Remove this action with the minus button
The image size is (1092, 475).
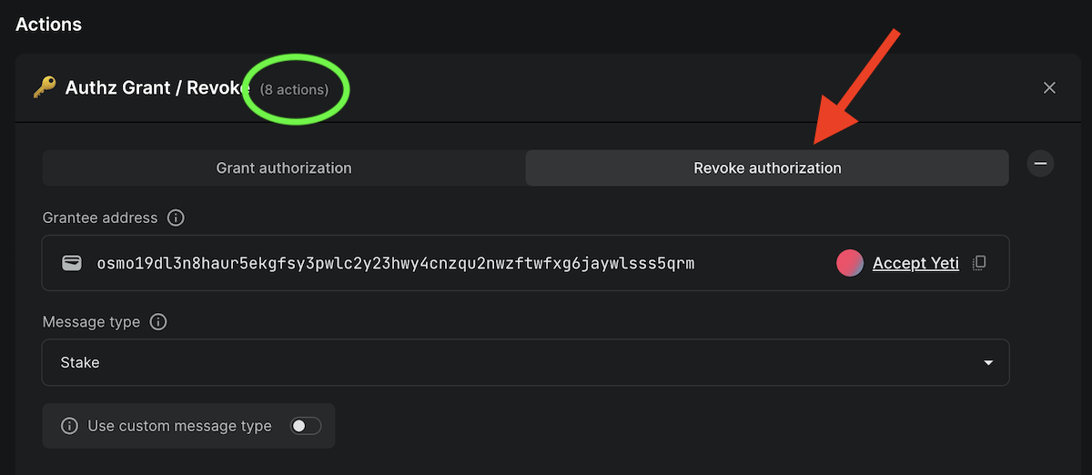click(x=1040, y=164)
